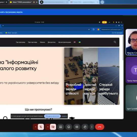137x137 pixels.
Task: Unmute the microphone in Meet toolbar
Action: [41, 127]
